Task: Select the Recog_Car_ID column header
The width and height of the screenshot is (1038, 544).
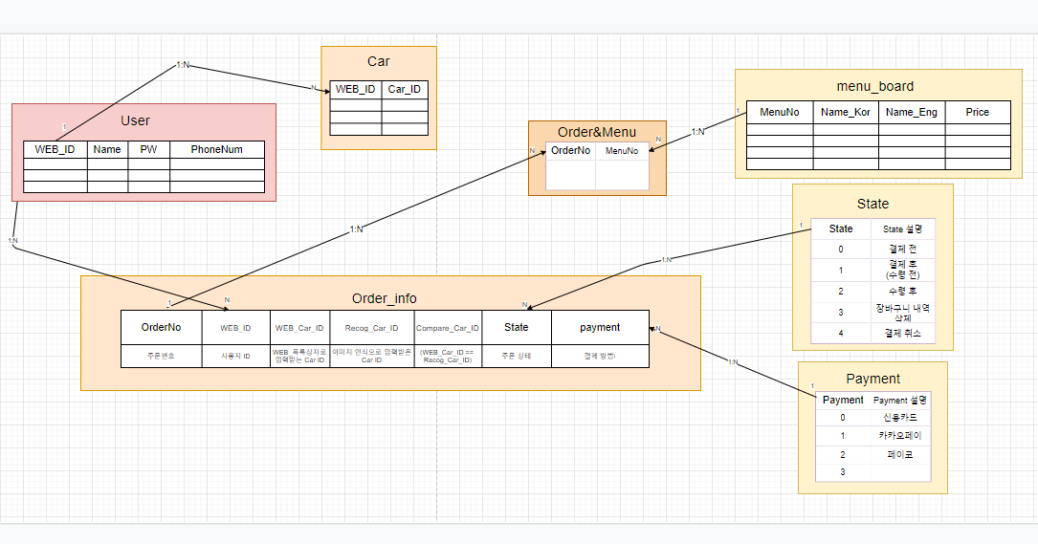Action: [372, 328]
